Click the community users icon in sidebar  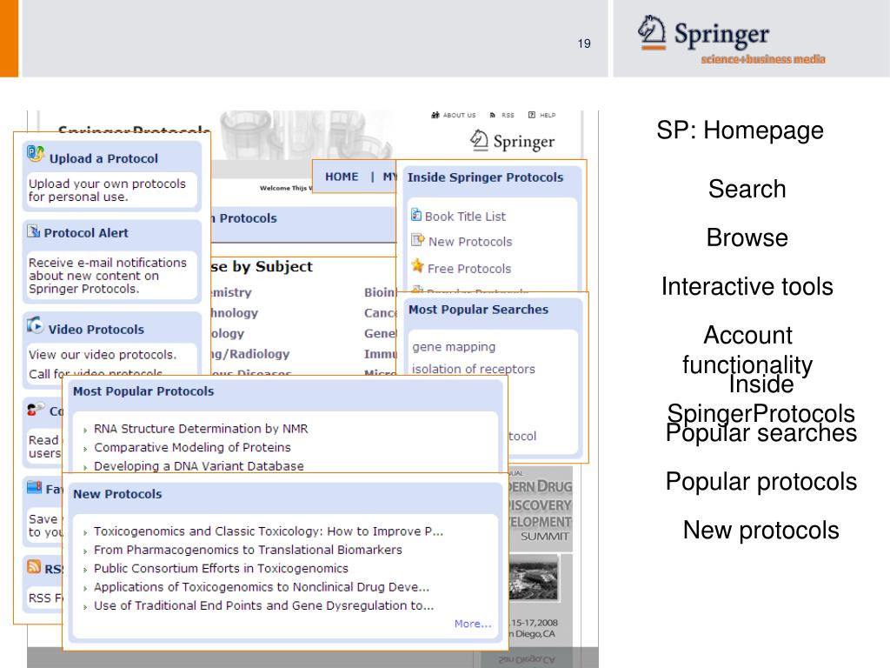(x=35, y=409)
